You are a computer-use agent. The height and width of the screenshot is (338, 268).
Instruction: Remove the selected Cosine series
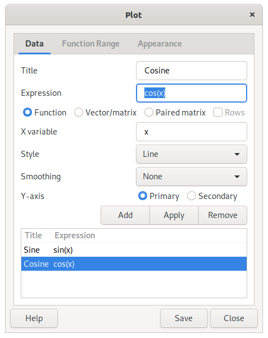click(222, 215)
